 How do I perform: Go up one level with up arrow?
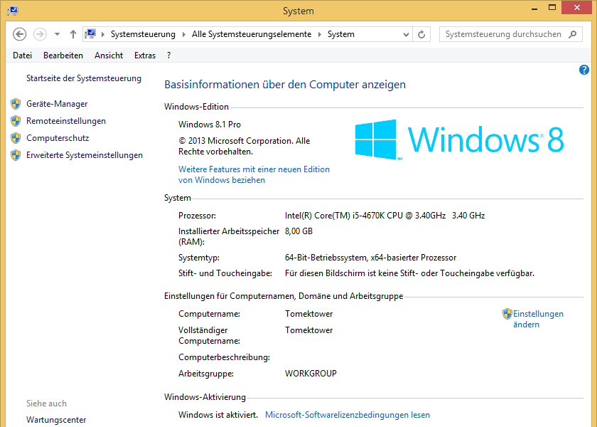pyautogui.click(x=73, y=34)
